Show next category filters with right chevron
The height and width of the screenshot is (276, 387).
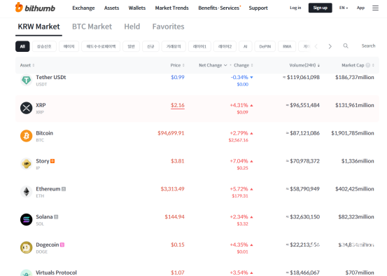(x=330, y=46)
